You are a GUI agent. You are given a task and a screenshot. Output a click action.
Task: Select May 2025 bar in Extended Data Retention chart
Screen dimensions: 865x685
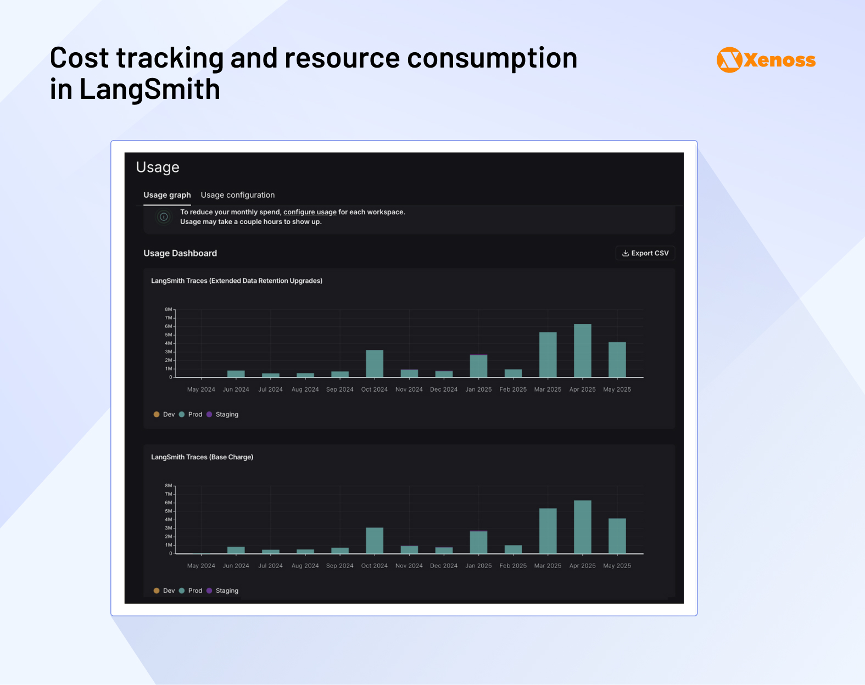(617, 360)
